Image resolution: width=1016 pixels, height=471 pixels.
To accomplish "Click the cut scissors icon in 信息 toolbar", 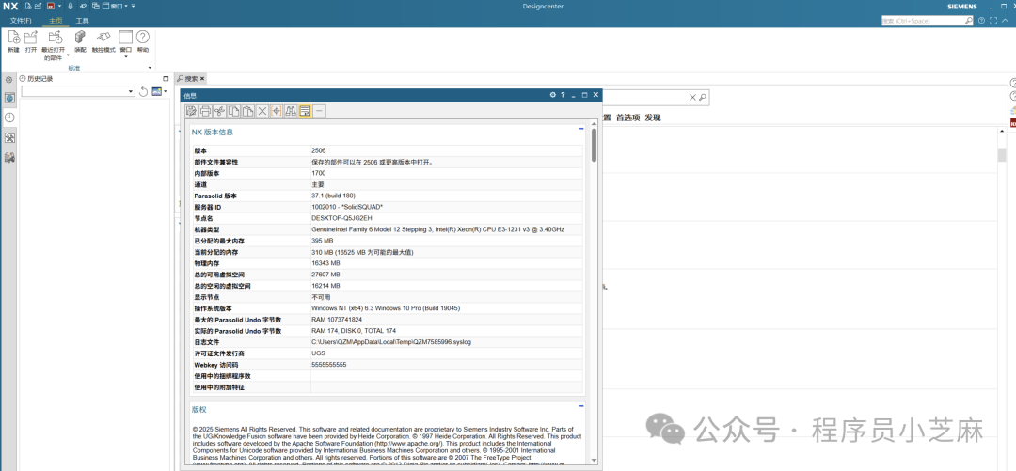I will point(219,111).
